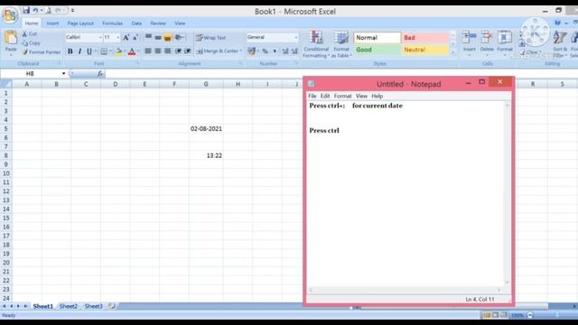Open the Insert Function fx dialog
Image resolution: width=578 pixels, height=325 pixels.
[x=100, y=74]
